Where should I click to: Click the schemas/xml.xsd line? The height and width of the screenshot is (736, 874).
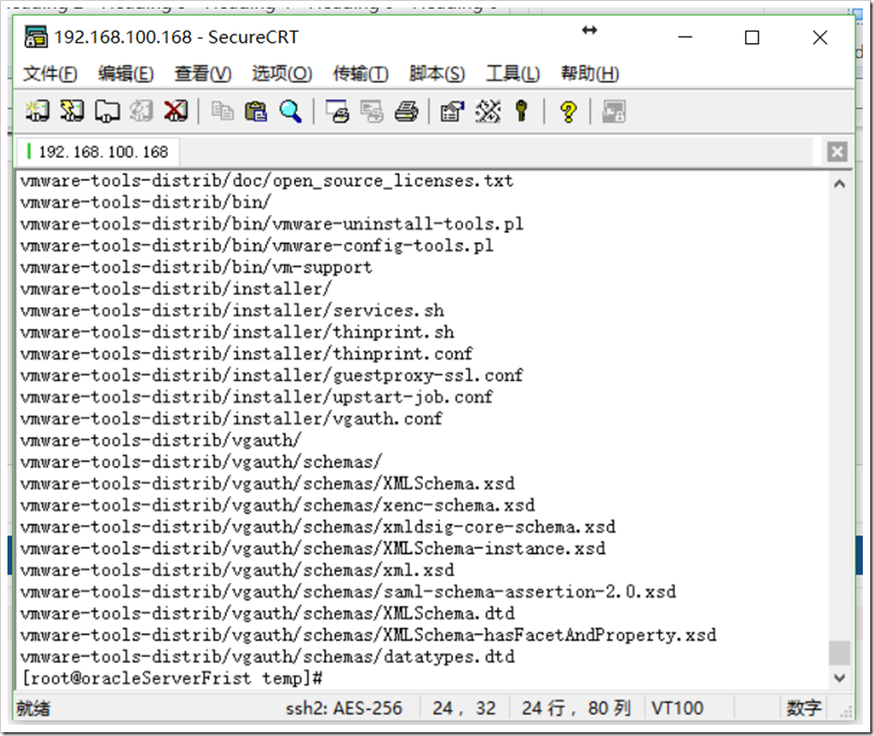[x=237, y=570]
